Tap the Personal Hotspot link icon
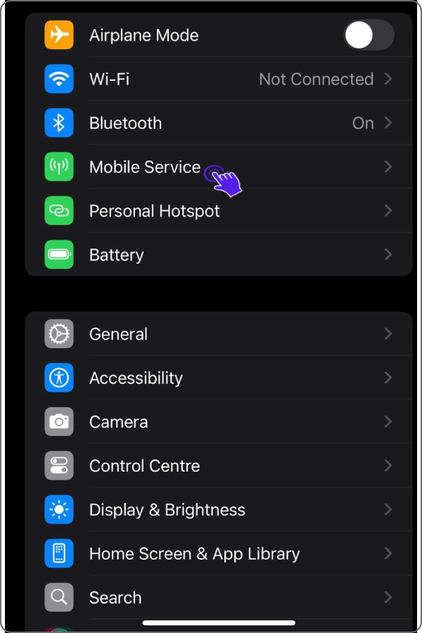This screenshot has width=422, height=633. (59, 211)
